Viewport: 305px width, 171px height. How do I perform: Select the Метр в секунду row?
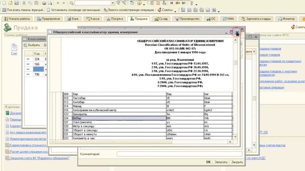[147, 126]
